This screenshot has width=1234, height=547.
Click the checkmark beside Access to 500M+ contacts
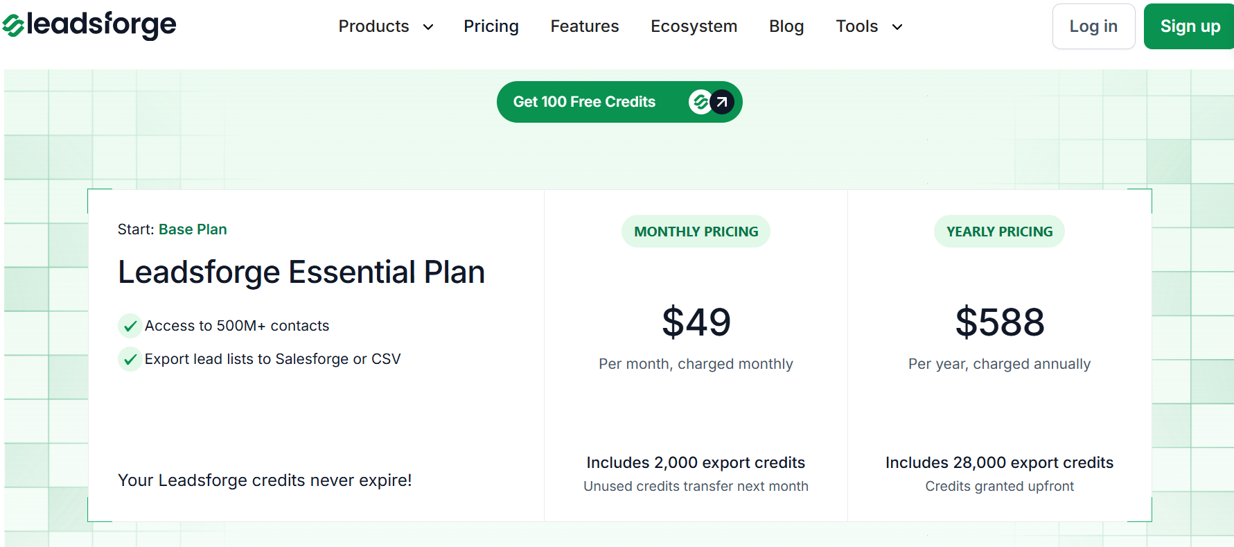tap(130, 326)
